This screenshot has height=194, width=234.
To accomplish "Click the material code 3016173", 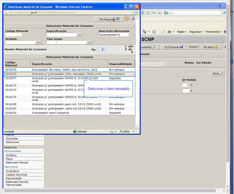I will pos(11,85).
